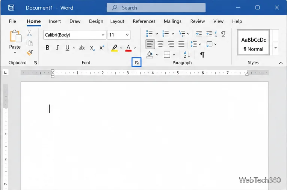
Task: Click the tab stop selector at ruler corner
Action: pyautogui.click(x=6, y=73)
